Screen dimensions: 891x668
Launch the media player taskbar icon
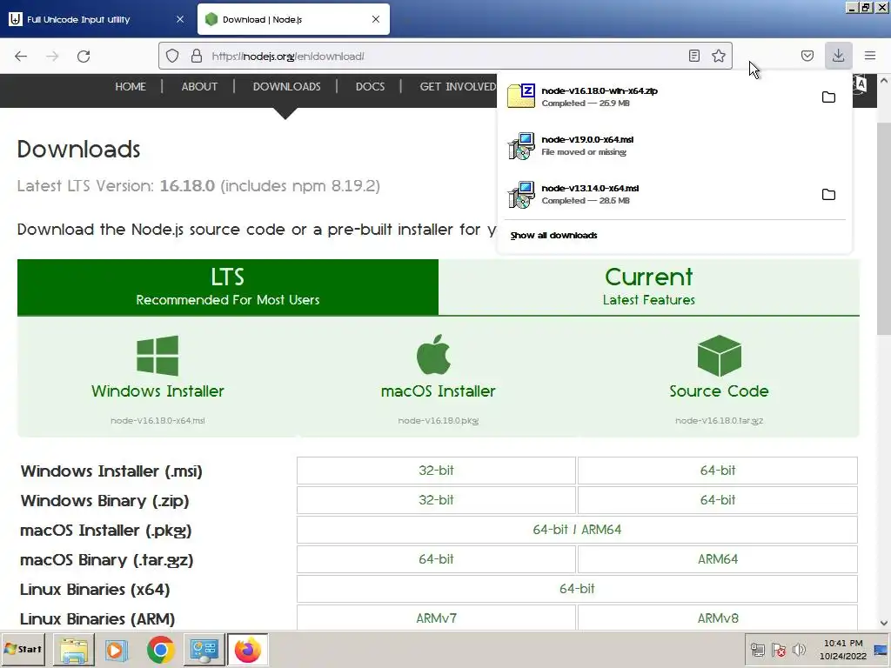click(116, 649)
